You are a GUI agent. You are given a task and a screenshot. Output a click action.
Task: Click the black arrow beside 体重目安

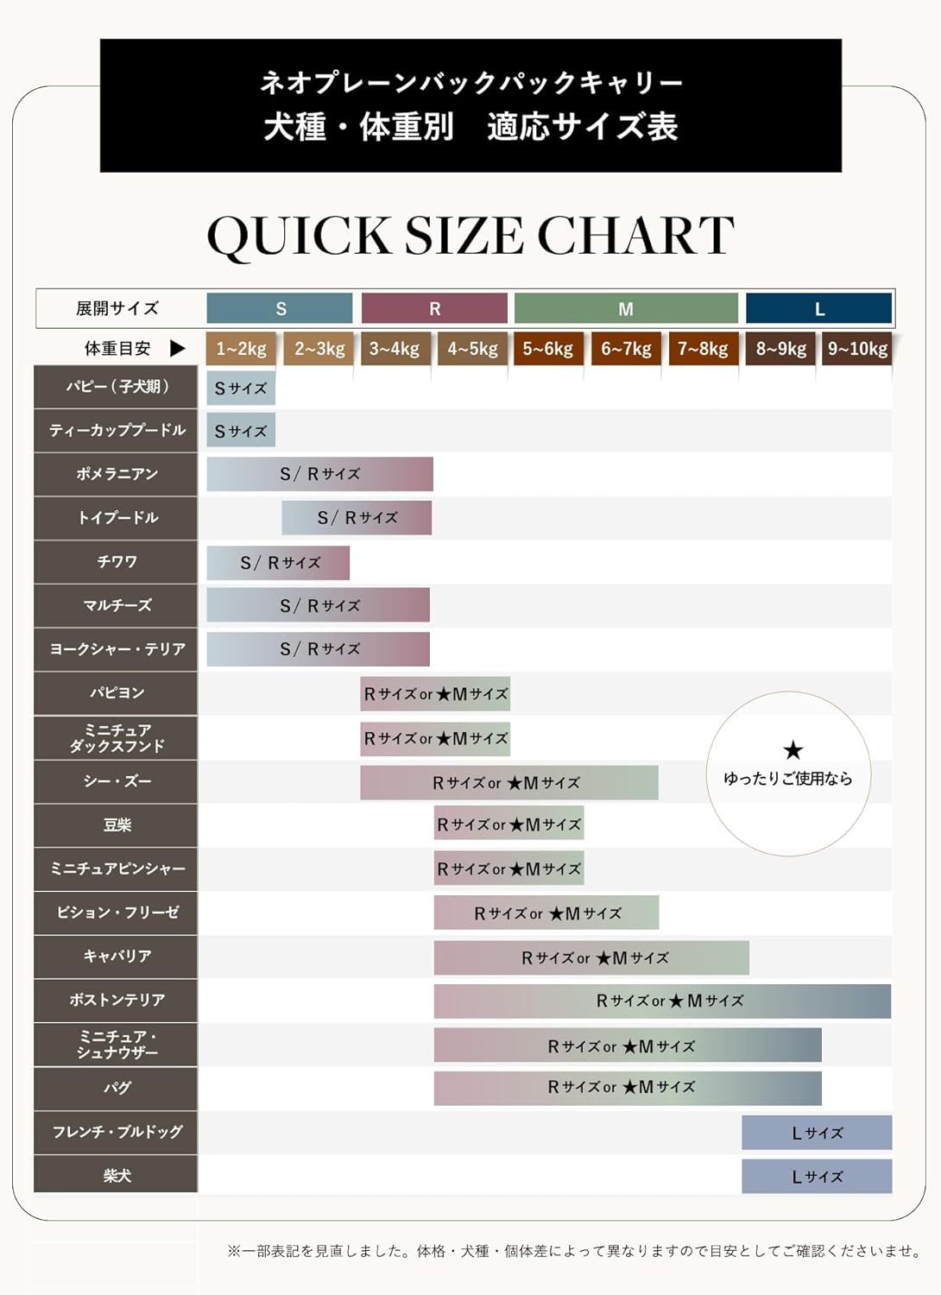(177, 349)
